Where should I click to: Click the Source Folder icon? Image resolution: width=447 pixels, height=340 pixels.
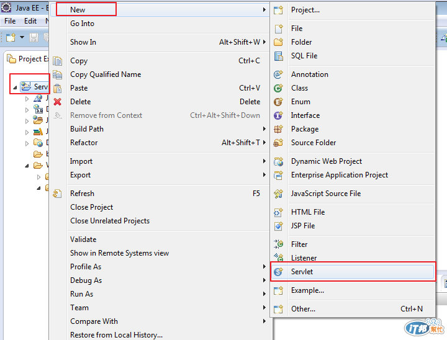pyautogui.click(x=278, y=143)
